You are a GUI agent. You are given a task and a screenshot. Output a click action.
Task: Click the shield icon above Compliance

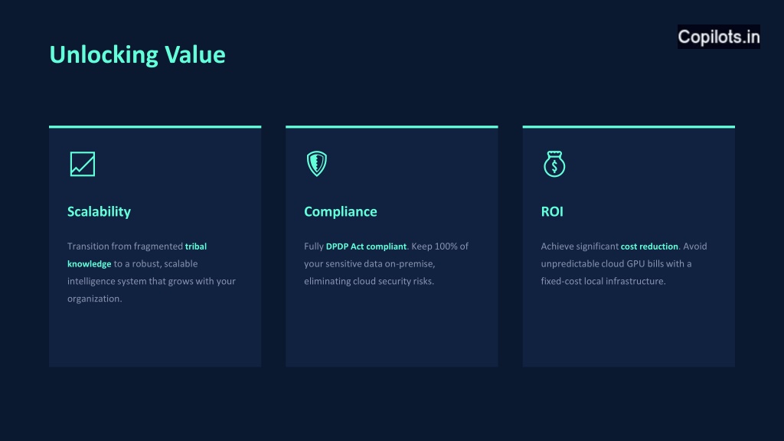click(x=316, y=164)
